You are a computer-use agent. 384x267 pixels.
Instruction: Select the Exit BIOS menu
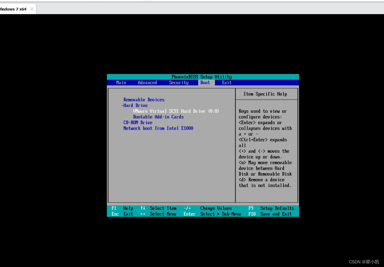(226, 83)
